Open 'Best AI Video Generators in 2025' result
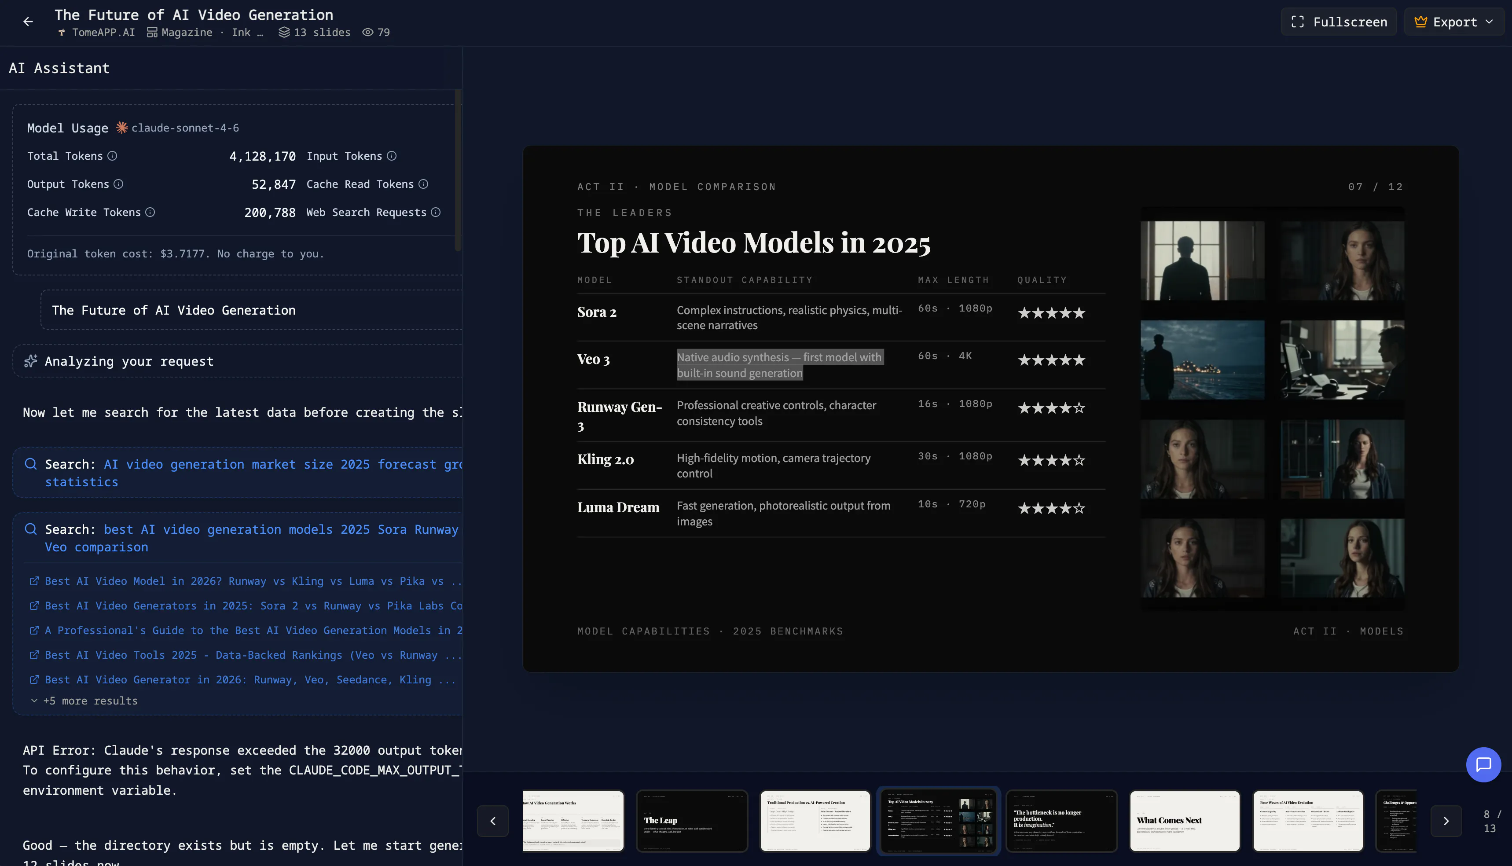Screen dimensions: 1512x866 point(253,605)
